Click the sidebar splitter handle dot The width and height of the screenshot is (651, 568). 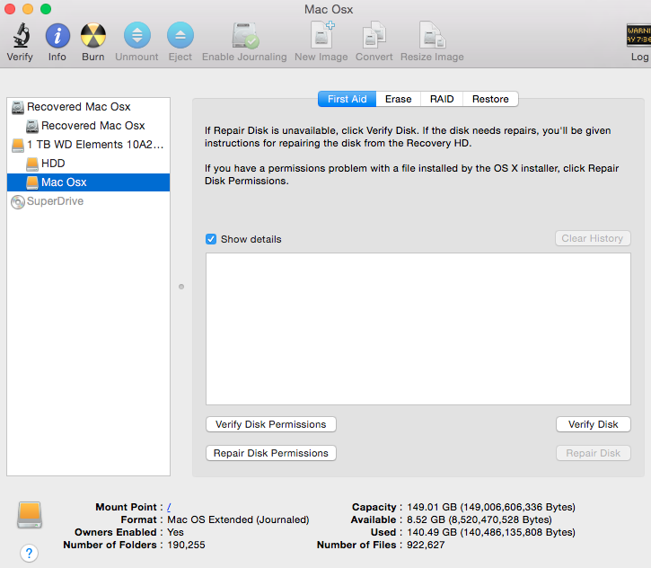pos(181,287)
